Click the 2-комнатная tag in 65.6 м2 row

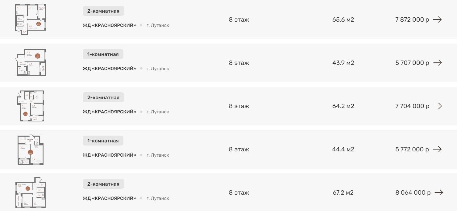coord(103,11)
